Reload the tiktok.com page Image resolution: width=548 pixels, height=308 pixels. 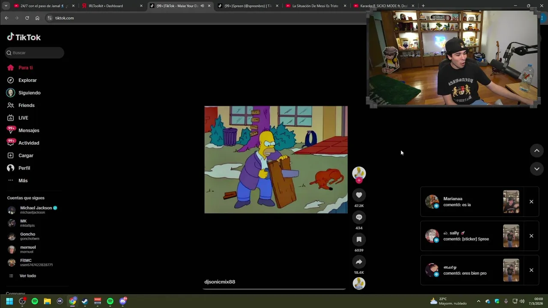point(27,18)
